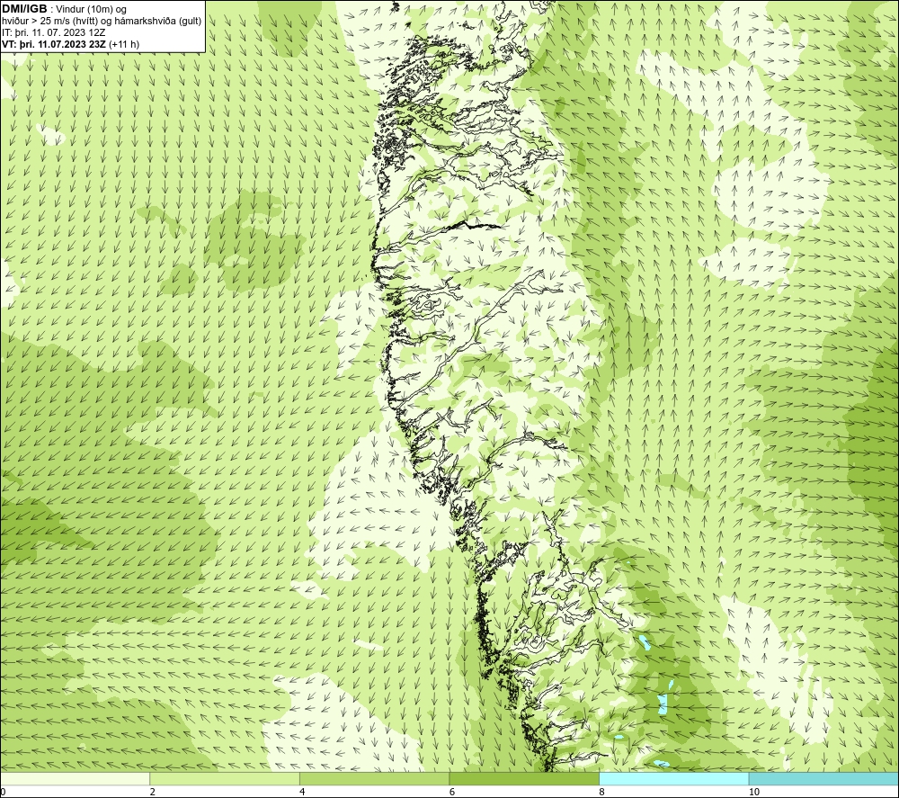Click the '10' label on the color scale
This screenshot has height=798, width=899.
click(x=754, y=793)
